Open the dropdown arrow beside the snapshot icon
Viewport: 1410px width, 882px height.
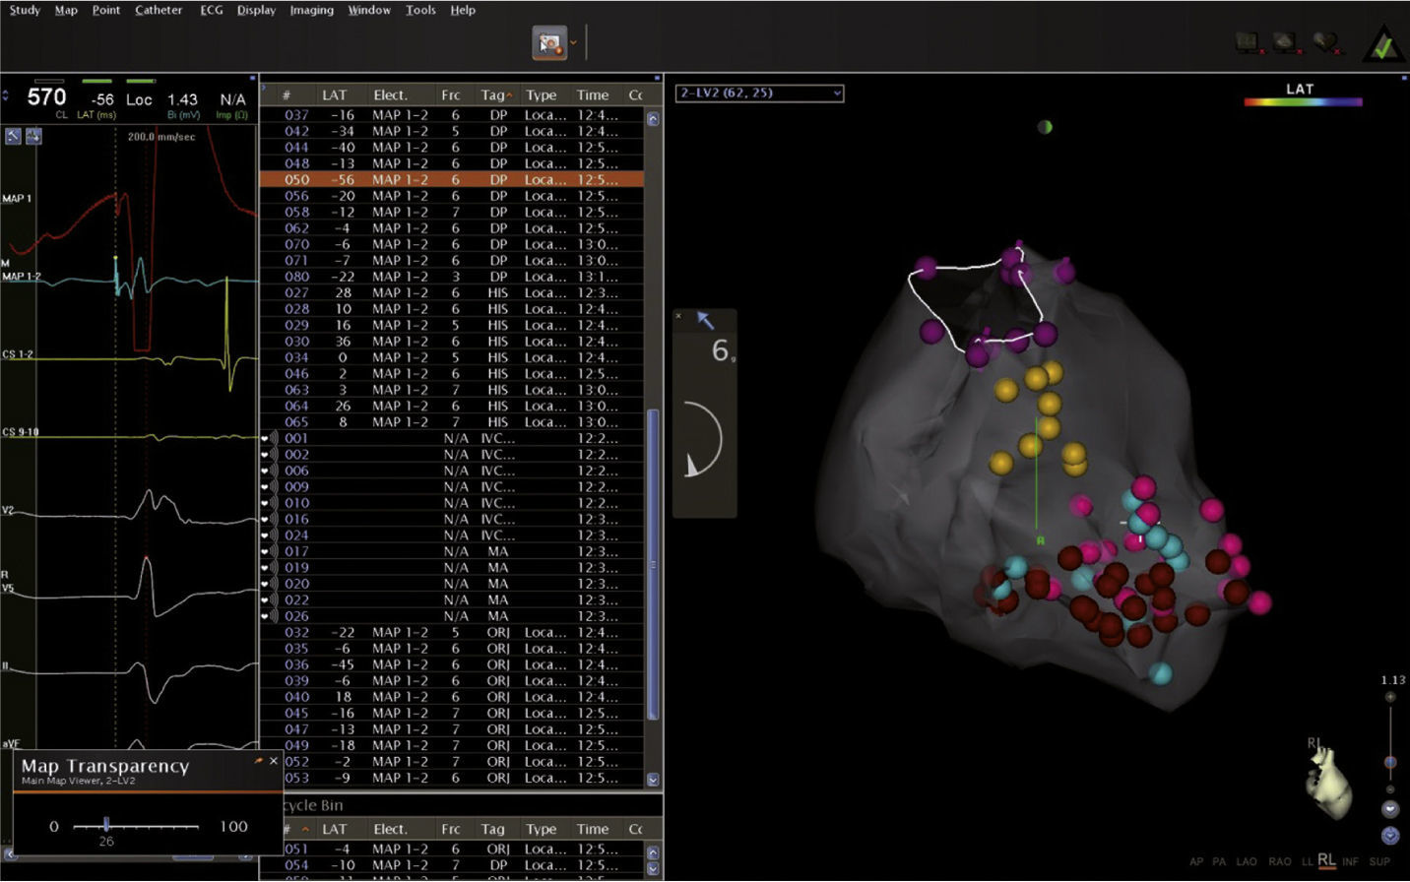coord(573,43)
